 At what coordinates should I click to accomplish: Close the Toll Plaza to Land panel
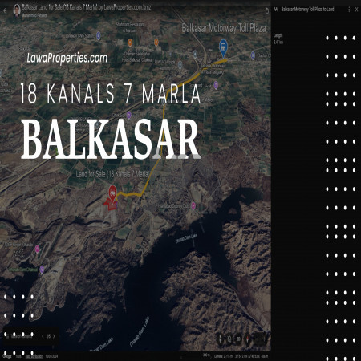click(x=356, y=10)
